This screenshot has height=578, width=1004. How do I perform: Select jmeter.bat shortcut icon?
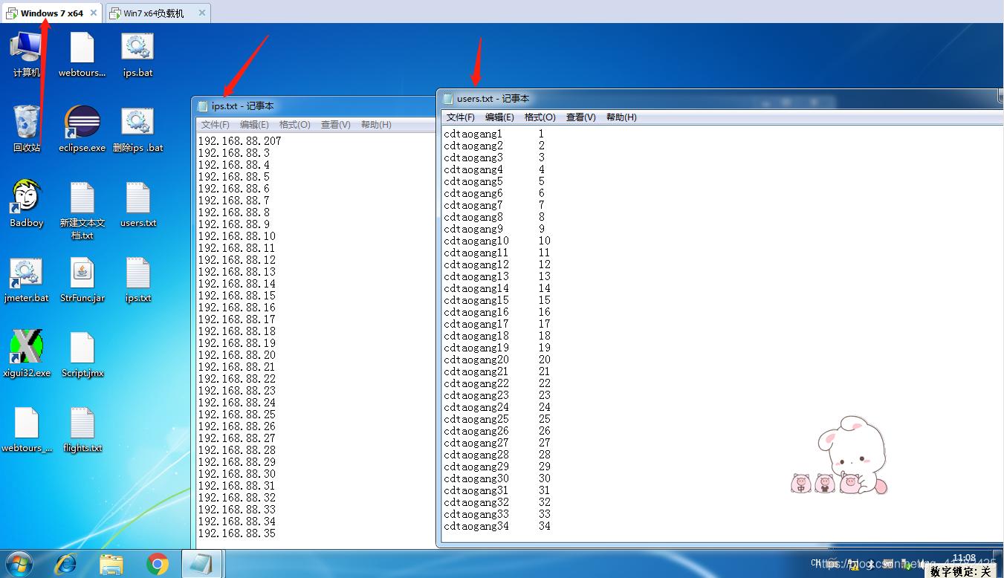26,279
